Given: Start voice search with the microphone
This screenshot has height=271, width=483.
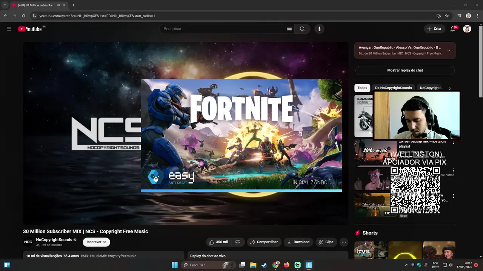Looking at the screenshot, I should (319, 29).
